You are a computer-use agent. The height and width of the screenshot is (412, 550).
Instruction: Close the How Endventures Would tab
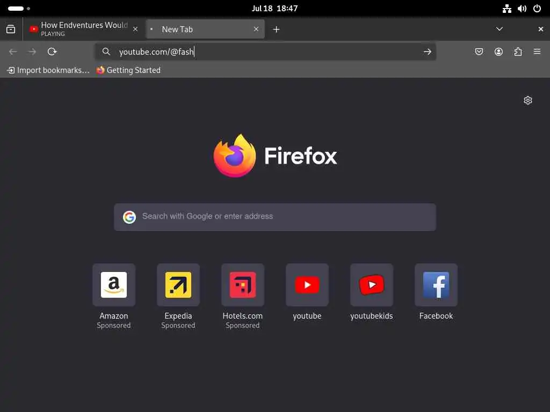(x=135, y=29)
